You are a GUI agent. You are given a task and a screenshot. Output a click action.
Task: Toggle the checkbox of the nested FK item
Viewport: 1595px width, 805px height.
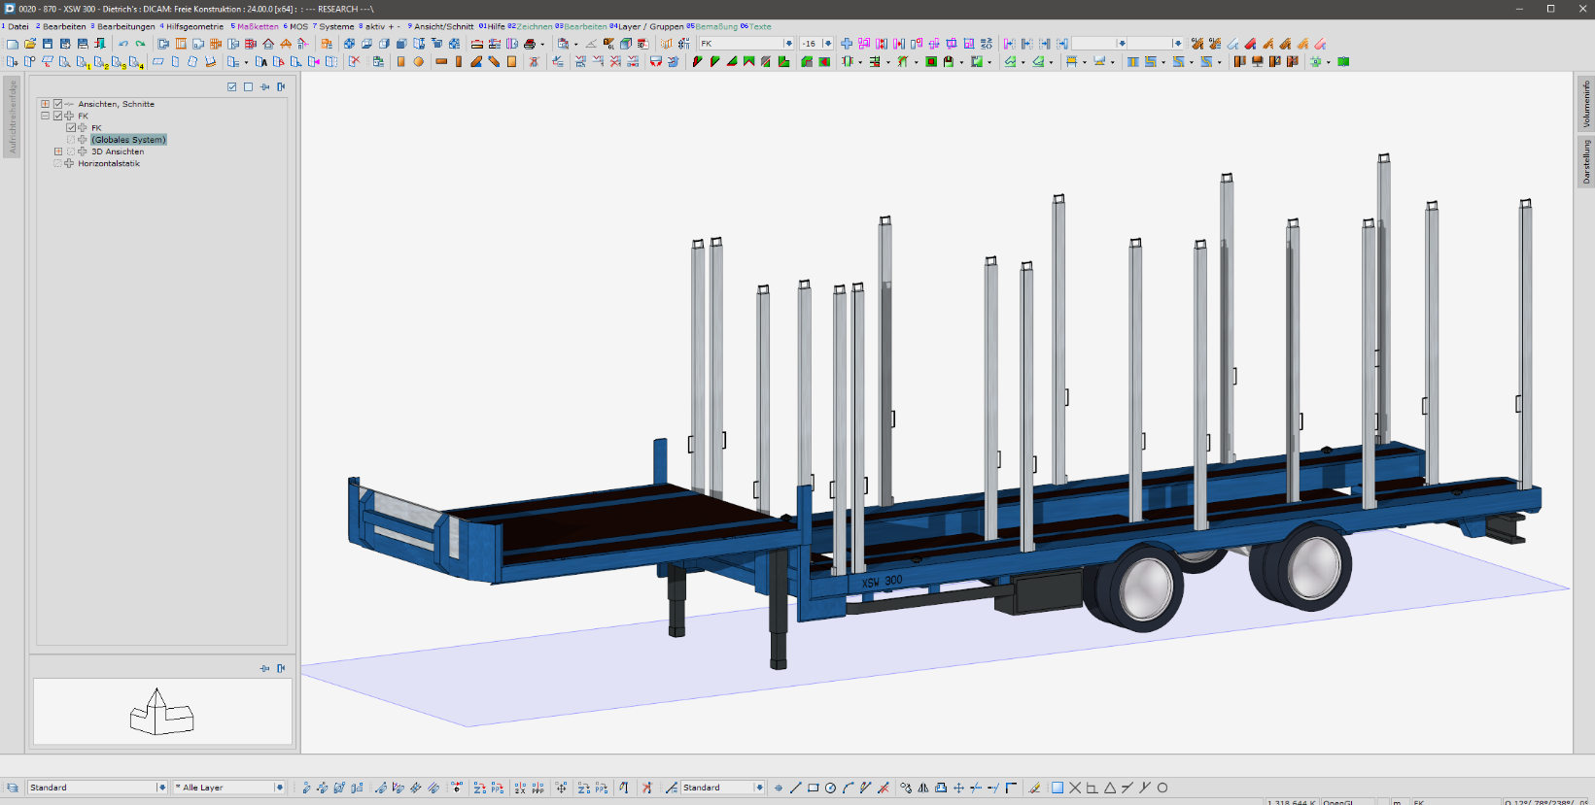click(x=71, y=127)
